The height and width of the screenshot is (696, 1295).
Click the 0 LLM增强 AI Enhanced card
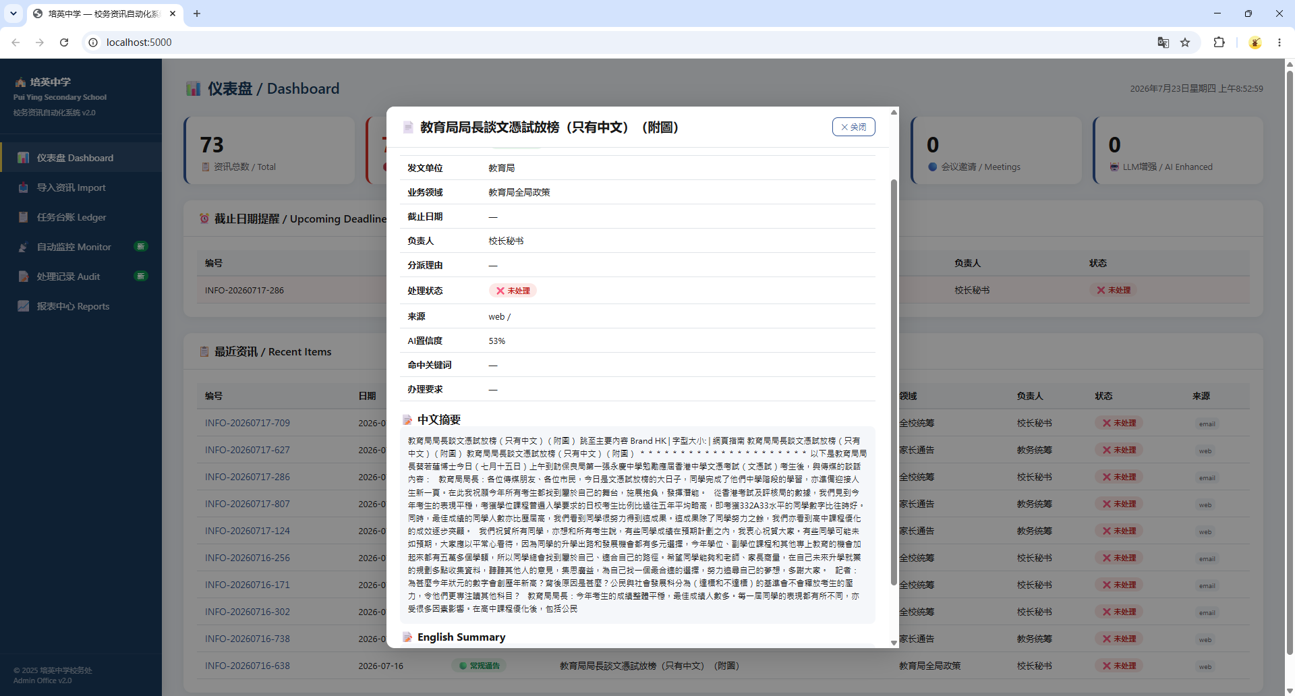coord(1178,150)
